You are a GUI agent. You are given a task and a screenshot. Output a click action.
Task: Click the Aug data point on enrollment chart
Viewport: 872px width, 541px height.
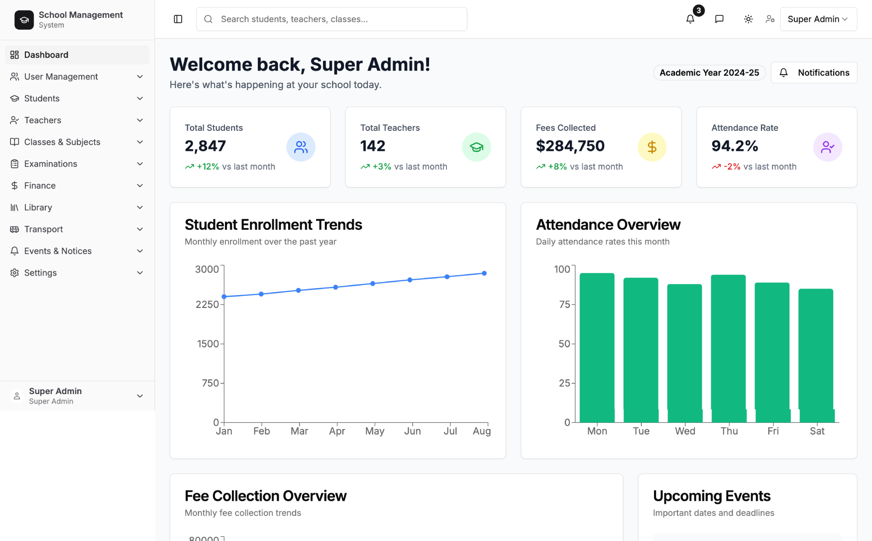[x=484, y=273]
